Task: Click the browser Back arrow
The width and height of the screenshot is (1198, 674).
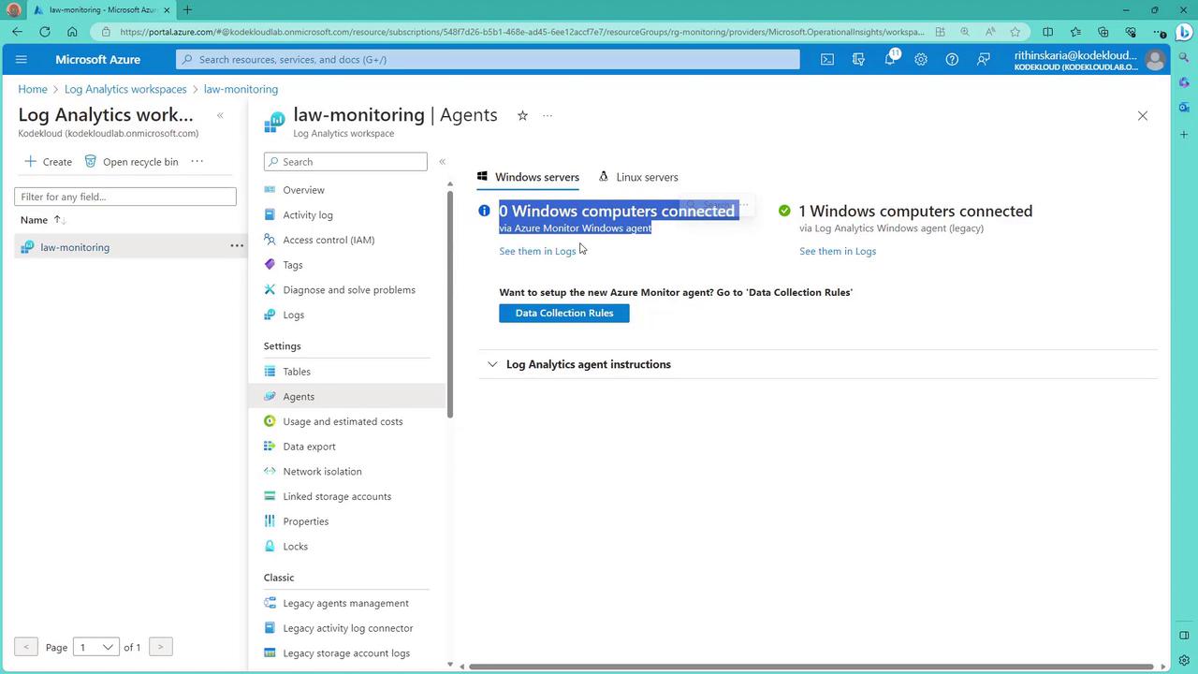Action: click(18, 32)
